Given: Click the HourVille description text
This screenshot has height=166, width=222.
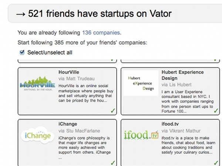Looking at the screenshot, I should 86,93.
